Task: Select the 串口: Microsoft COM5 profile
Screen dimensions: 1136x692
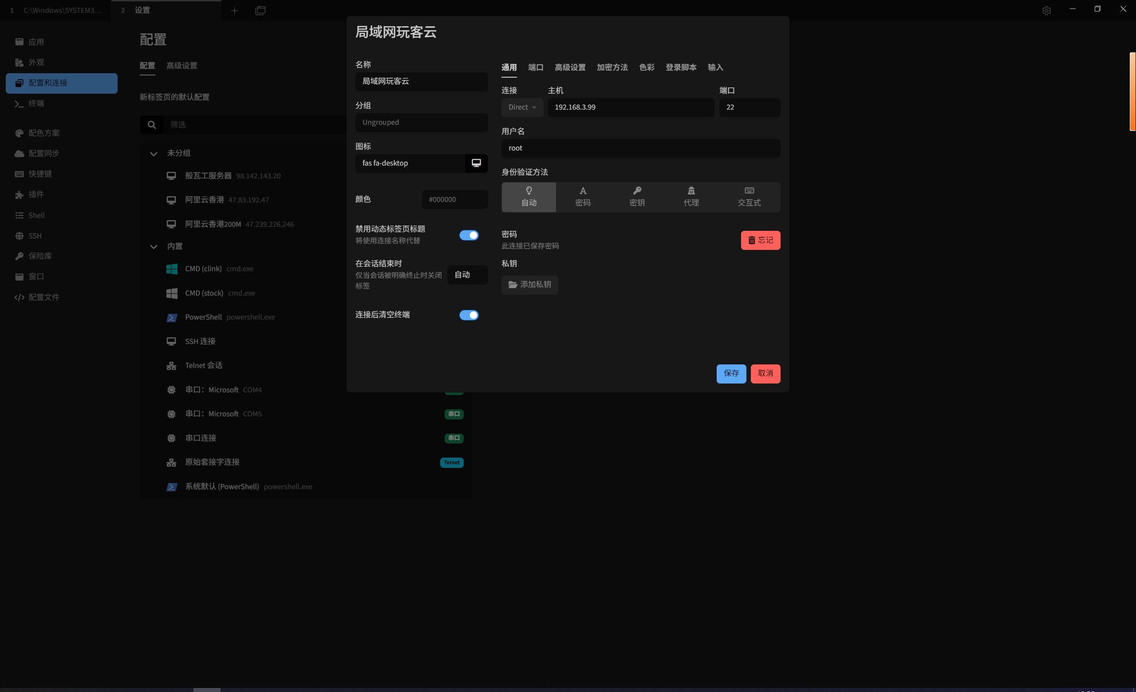Action: tap(306, 414)
